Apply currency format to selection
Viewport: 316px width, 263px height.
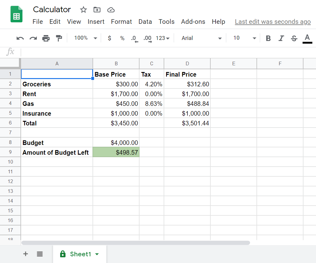(x=109, y=38)
